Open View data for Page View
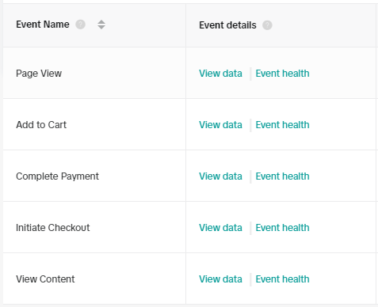378x307 pixels. (220, 74)
